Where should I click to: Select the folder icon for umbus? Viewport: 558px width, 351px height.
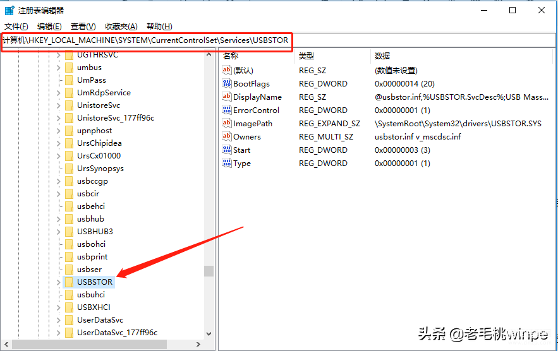click(x=70, y=68)
